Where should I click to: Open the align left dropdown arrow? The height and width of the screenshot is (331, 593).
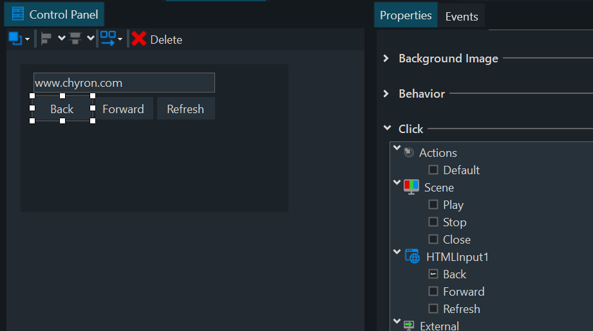[x=62, y=39]
